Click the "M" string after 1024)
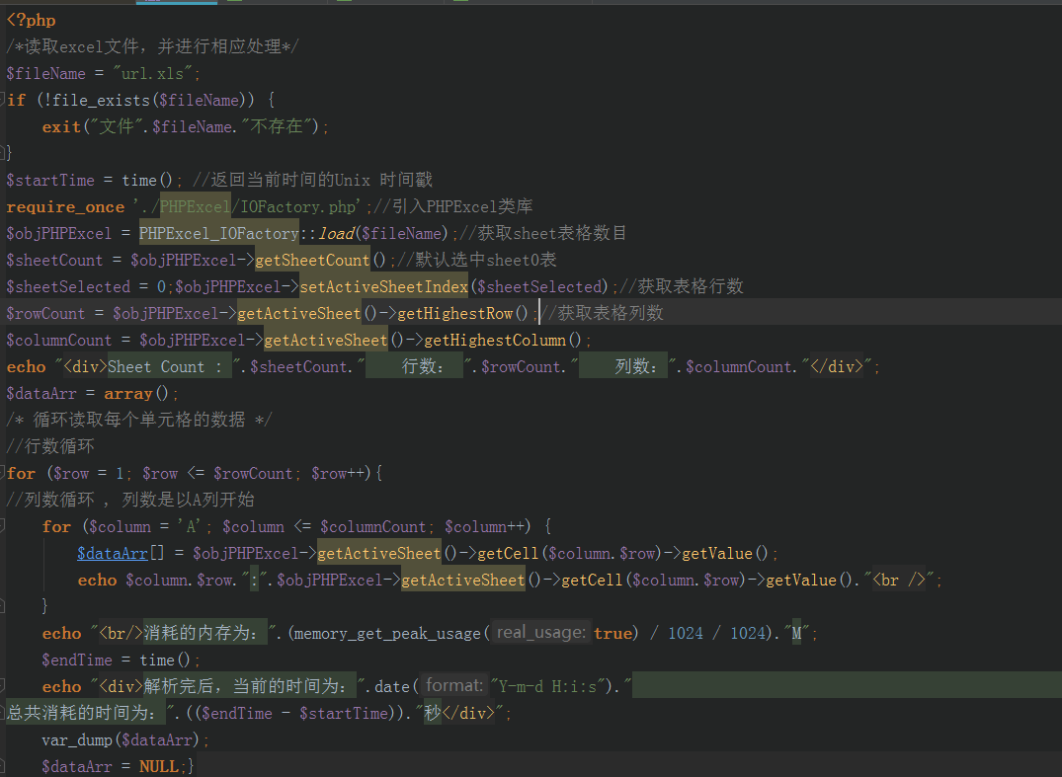Screen dimensions: 1062x777 [x=796, y=634]
